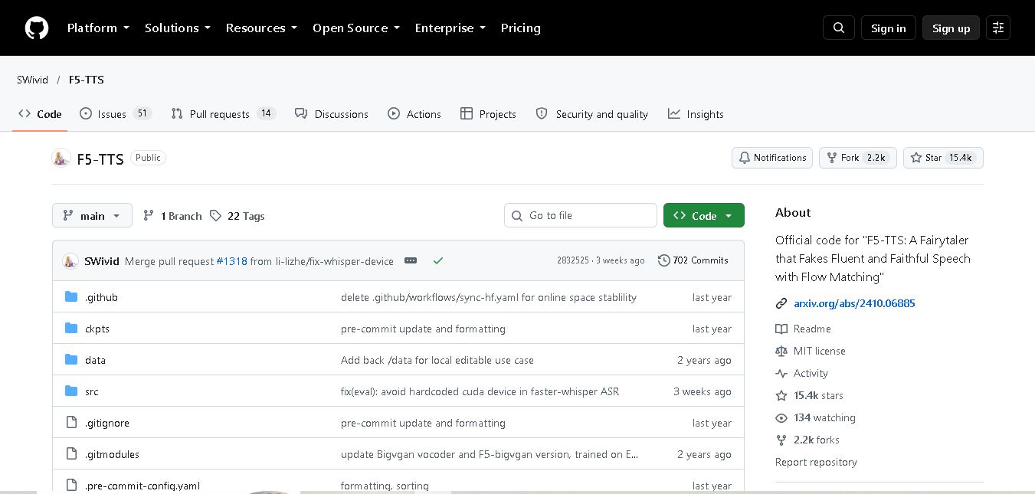Switch to the Issues tab
This screenshot has width=1035, height=494.
[116, 114]
